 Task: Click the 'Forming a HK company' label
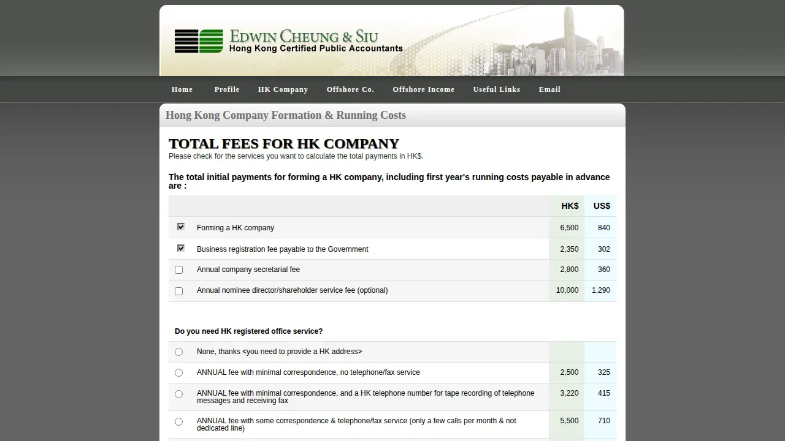(235, 228)
